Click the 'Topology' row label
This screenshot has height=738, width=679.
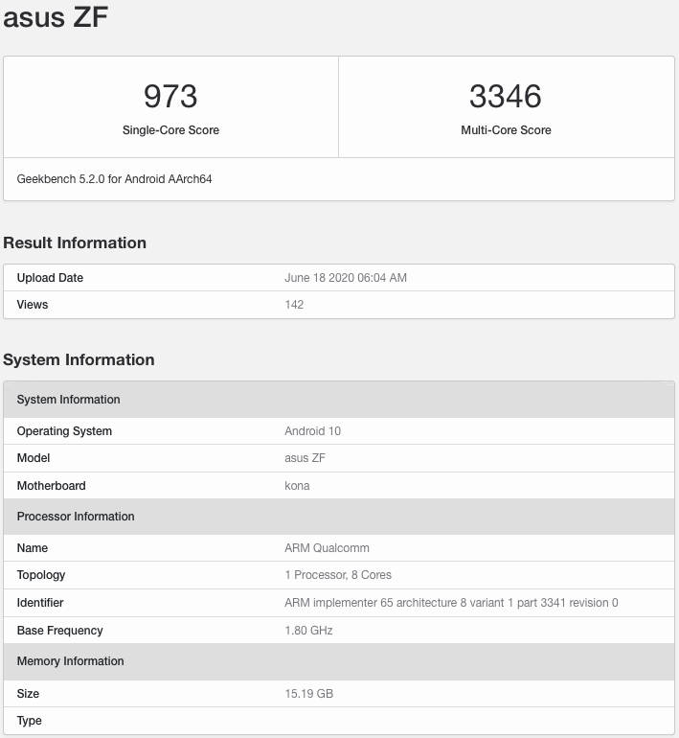point(41,575)
